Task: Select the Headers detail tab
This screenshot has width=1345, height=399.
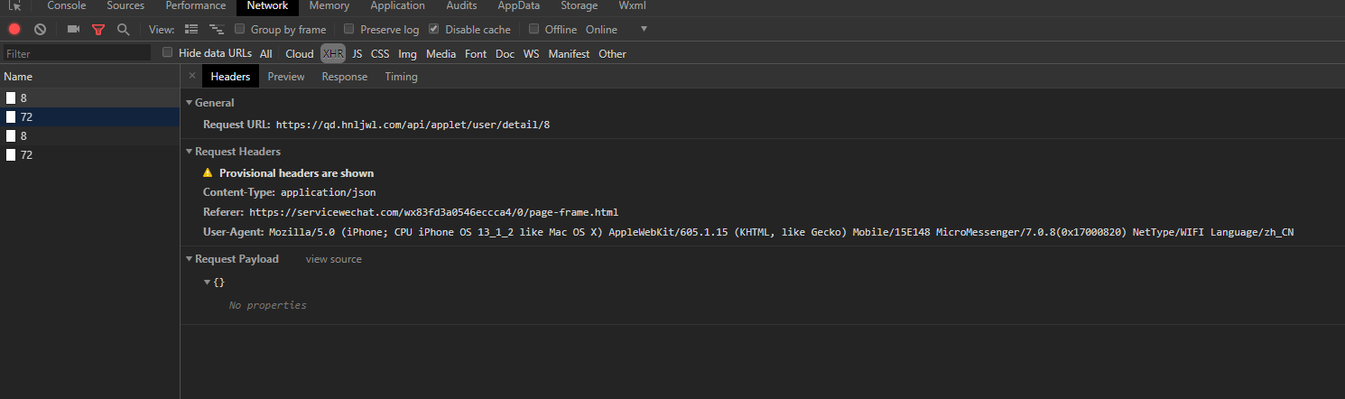Action: [x=230, y=77]
